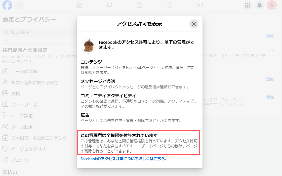Open フォロワーと公開コンテンツ settings
The height and width of the screenshot is (176, 282).
[39, 138]
